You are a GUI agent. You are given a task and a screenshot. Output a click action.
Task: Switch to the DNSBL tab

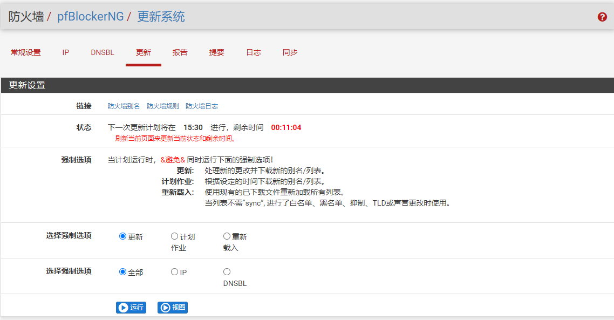[x=103, y=52]
